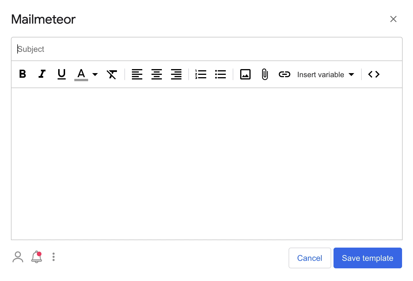Clear text formatting

[x=112, y=74]
